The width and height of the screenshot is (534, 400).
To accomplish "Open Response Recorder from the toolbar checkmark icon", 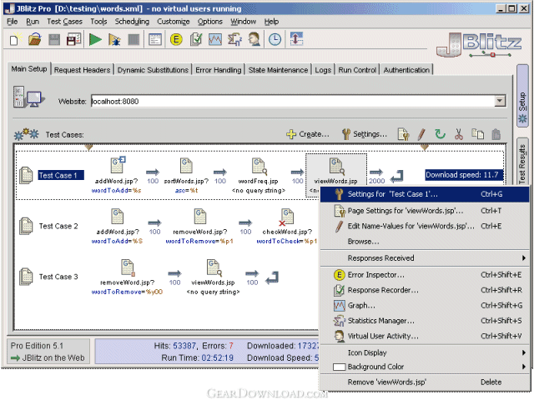I will coord(196,39).
